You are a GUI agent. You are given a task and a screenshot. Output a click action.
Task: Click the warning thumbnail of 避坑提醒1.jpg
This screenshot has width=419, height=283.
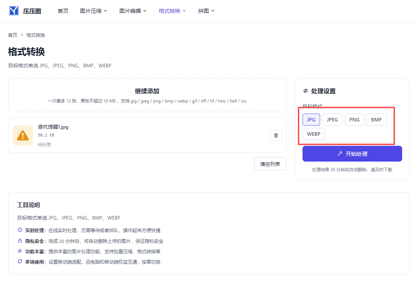[x=23, y=135]
